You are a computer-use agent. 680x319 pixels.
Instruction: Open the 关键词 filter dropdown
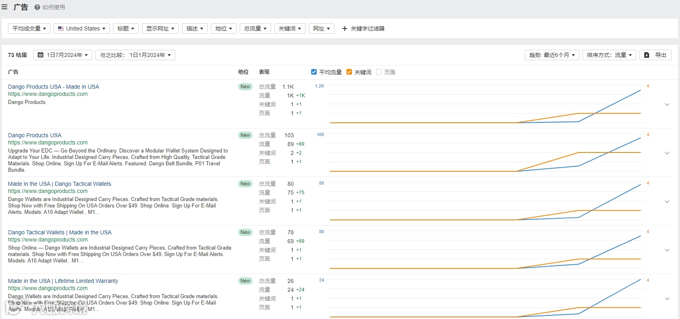(x=290, y=28)
